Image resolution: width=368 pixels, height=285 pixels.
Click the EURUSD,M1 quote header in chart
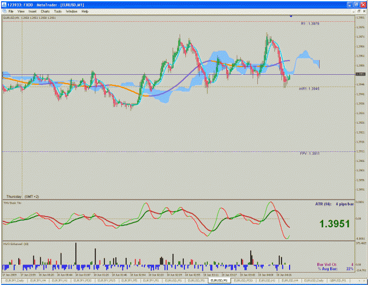[29, 18]
